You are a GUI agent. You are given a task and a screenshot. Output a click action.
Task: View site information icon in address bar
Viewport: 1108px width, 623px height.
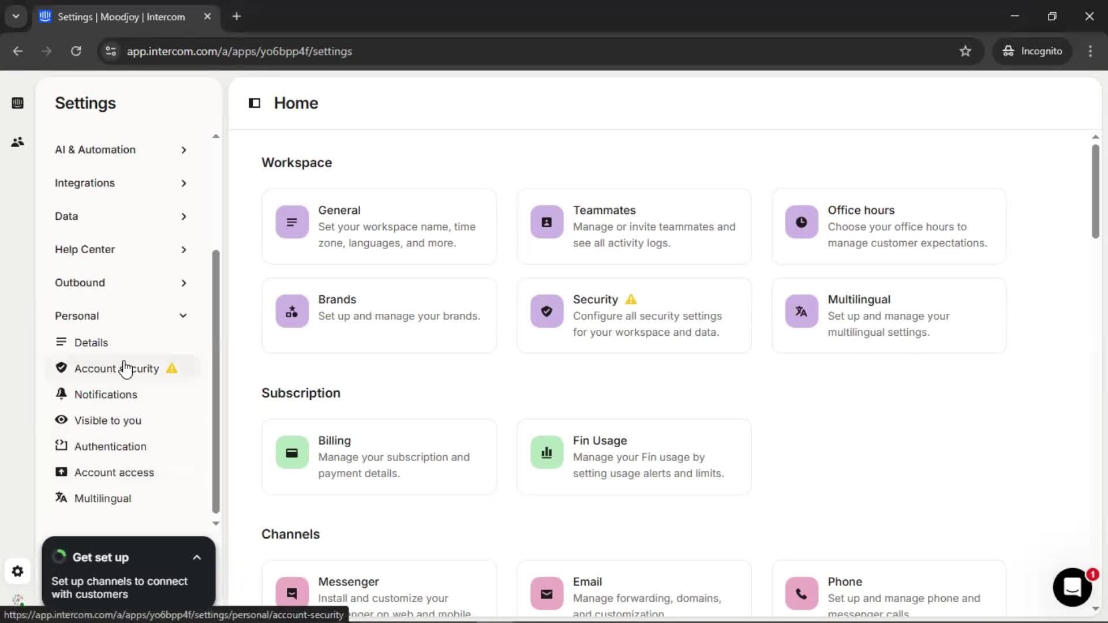pos(110,51)
